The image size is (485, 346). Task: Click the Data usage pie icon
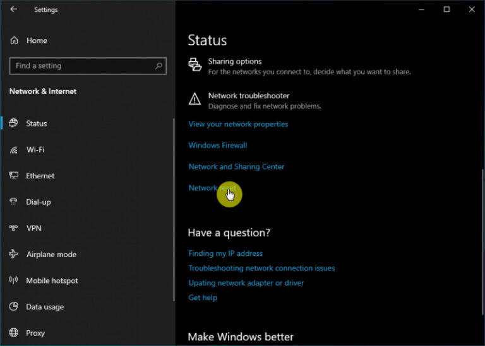(14, 306)
